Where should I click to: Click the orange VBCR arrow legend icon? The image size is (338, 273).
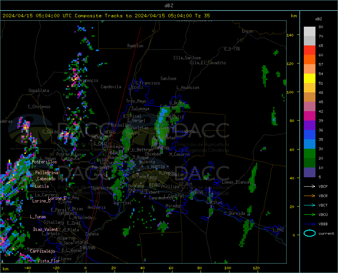309,196
